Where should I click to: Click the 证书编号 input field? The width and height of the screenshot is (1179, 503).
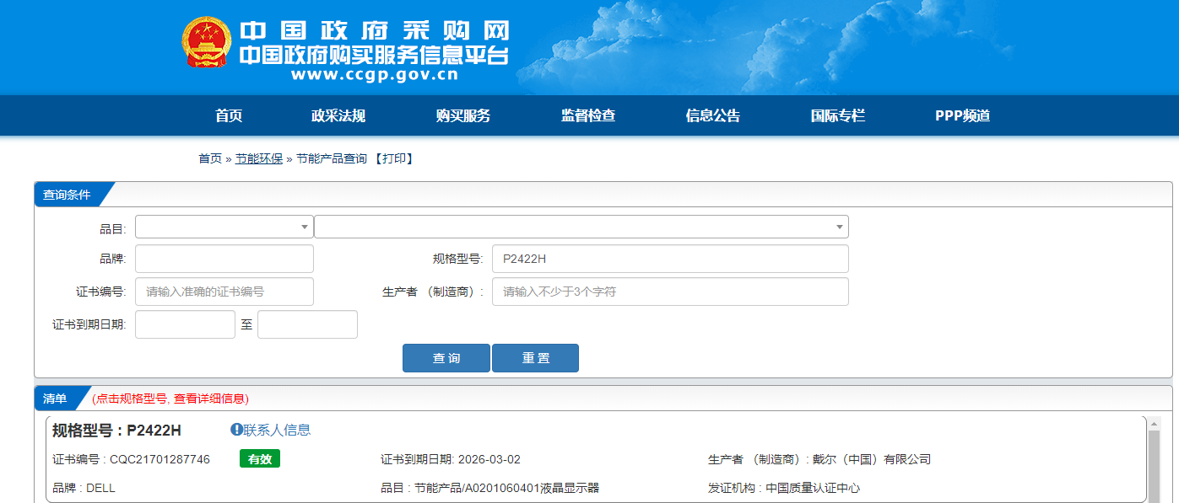click(x=224, y=292)
